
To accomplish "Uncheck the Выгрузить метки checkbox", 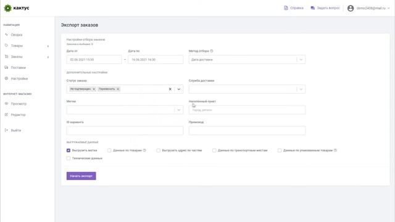I will 69,150.
